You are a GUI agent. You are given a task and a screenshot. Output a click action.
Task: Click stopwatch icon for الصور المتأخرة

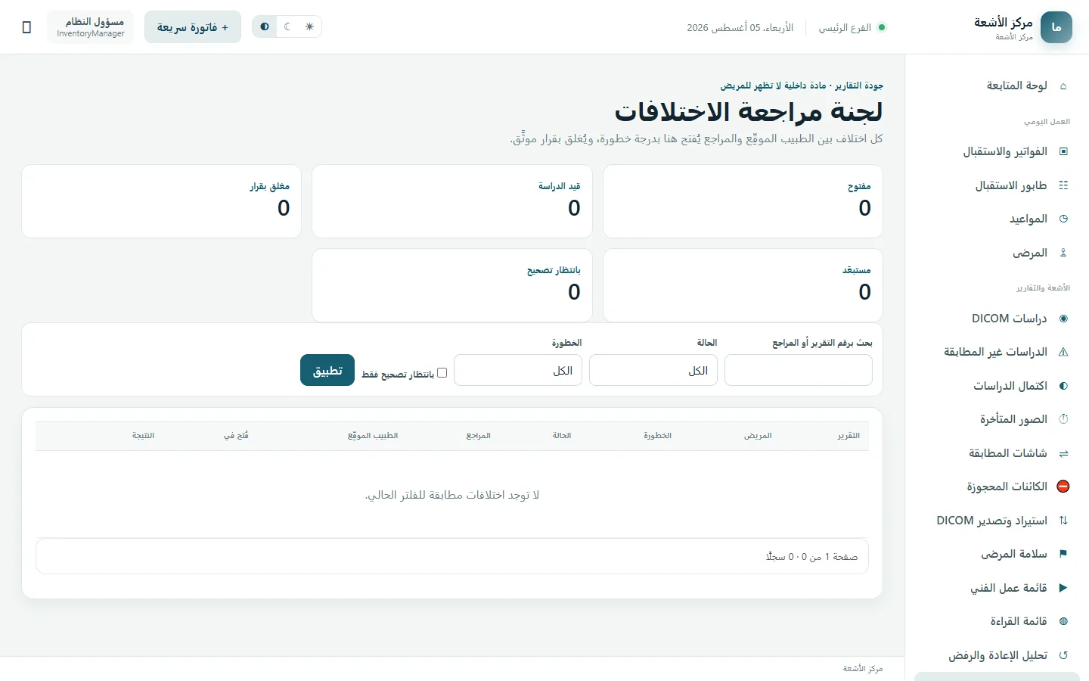[x=1063, y=419]
